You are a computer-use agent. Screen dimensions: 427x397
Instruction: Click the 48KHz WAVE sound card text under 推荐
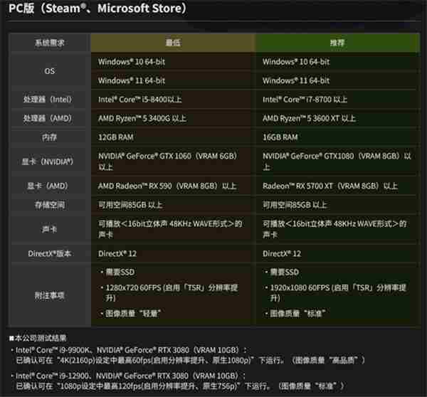point(334,229)
